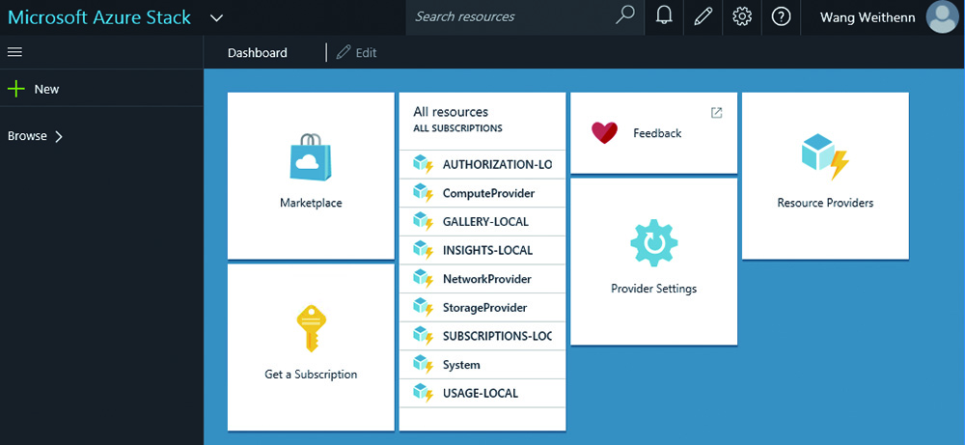Screen dimensions: 965x445
Task: Click the Resource Providers cube icon
Action: pyautogui.click(x=825, y=157)
